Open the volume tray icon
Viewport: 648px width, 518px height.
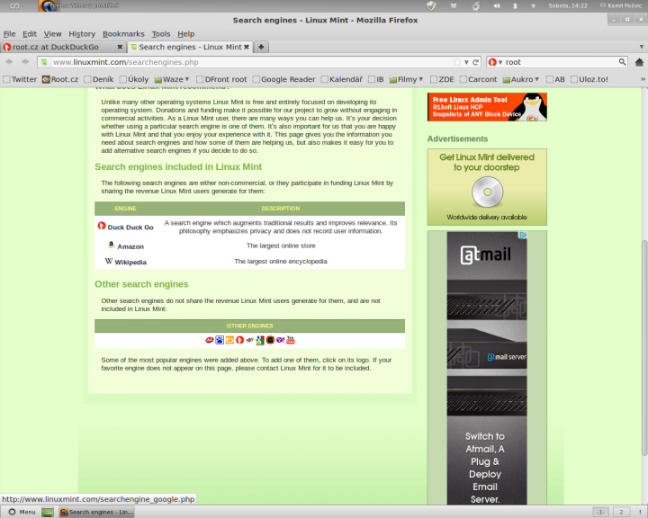pos(496,5)
